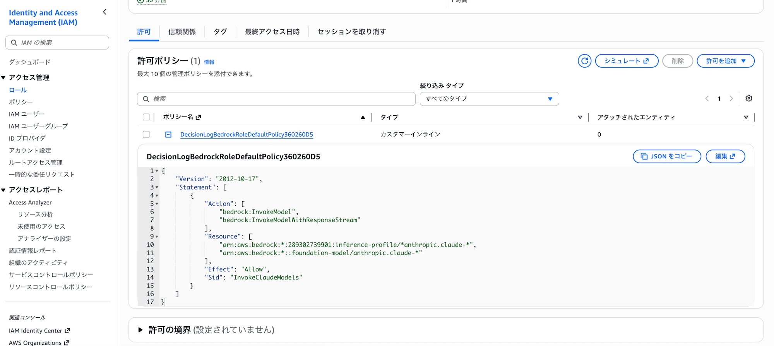Image resolution: width=774 pixels, height=346 pixels.
Task: Focus the IAM の検索 search box
Action: pyautogui.click(x=57, y=43)
